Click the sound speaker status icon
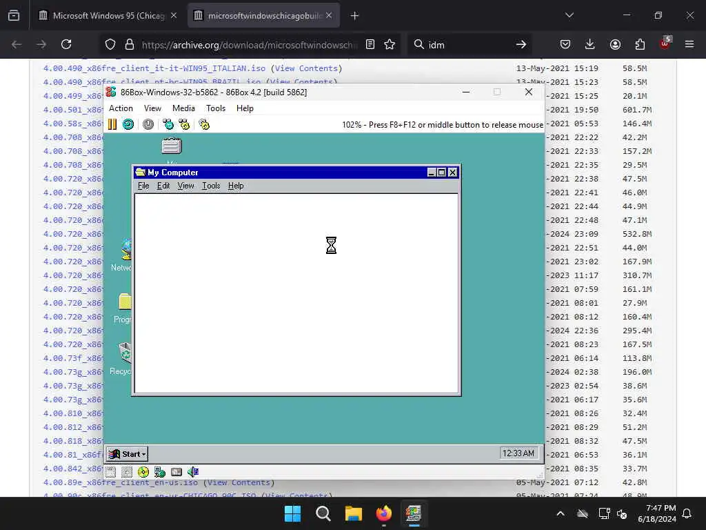This screenshot has width=706, height=530. [193, 472]
